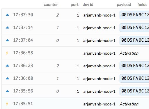The height and width of the screenshot is (109, 149).
Task: Click the counter column header
Action: 51,5
